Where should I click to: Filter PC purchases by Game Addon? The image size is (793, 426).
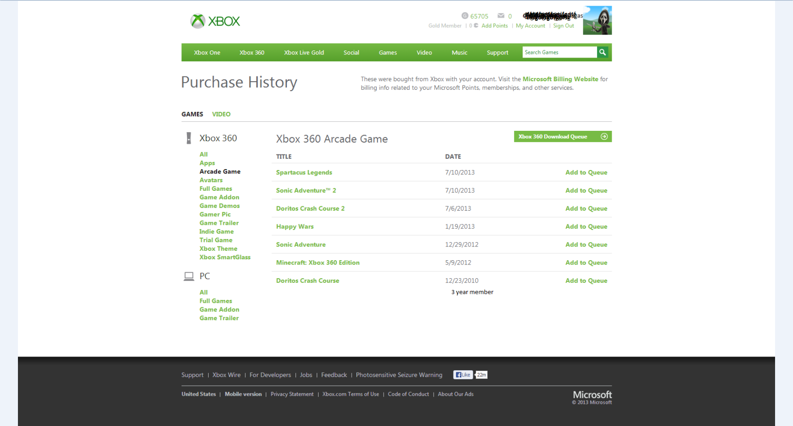(219, 310)
